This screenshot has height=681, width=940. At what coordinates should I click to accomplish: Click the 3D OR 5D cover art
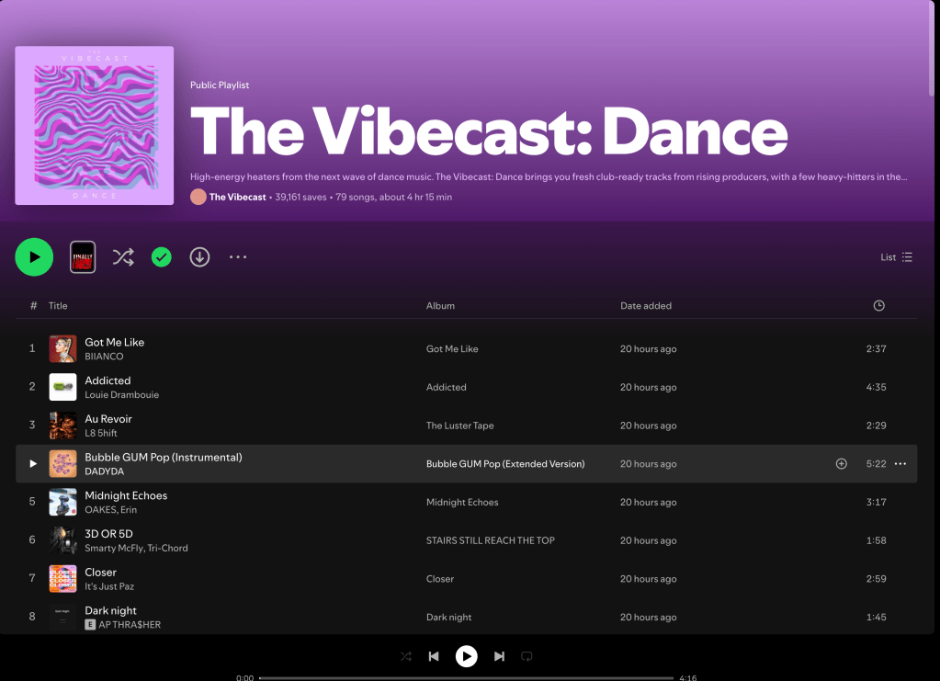[x=63, y=540]
